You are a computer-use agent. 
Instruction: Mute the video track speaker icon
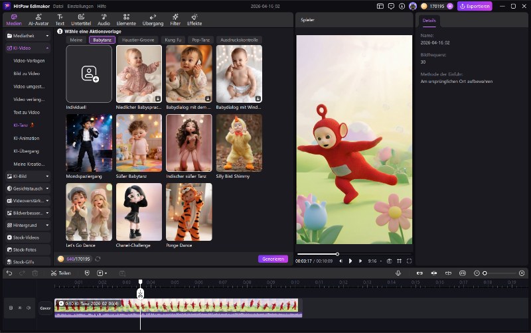28,308
